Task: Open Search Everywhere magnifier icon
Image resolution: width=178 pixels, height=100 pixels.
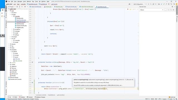Action: tap(174, 4)
